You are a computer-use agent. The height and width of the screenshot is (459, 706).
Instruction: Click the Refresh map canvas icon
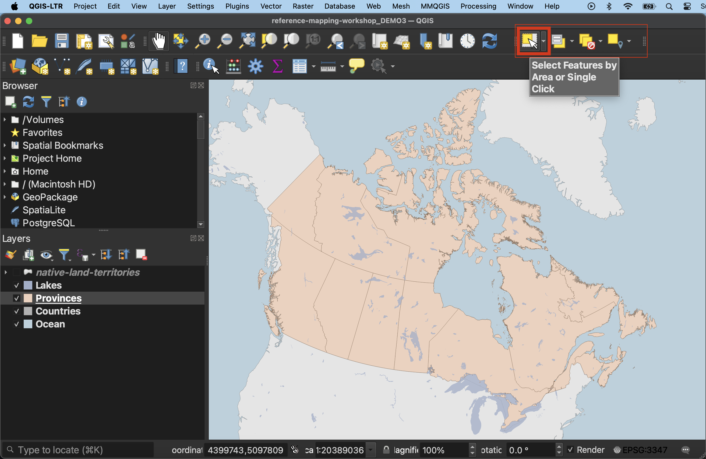pyautogui.click(x=489, y=41)
